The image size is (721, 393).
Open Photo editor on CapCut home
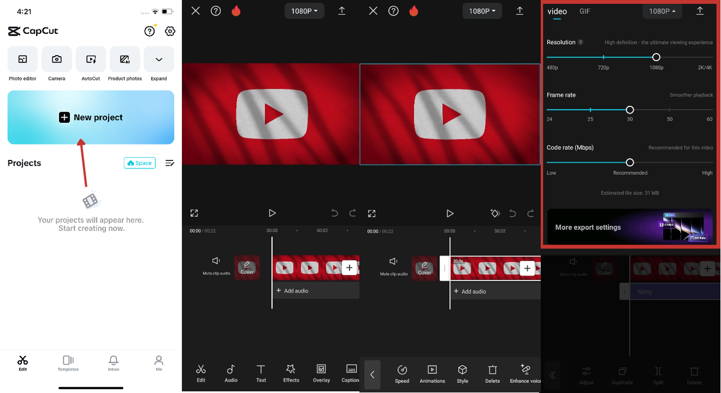click(23, 63)
